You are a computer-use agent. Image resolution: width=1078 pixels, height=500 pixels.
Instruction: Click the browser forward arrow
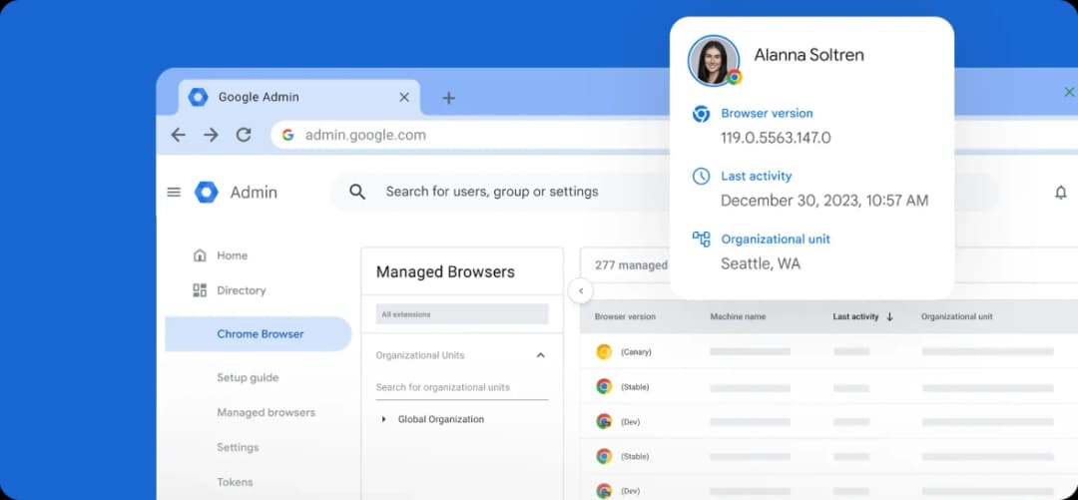click(x=211, y=135)
